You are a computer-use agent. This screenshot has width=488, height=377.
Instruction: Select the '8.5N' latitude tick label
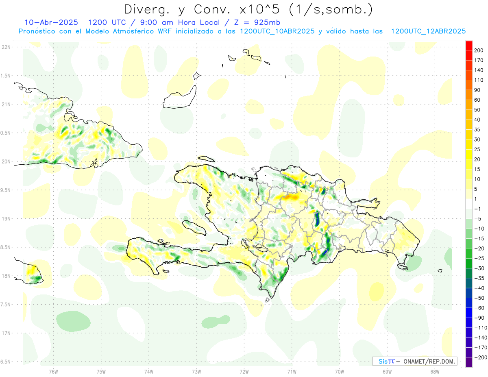(6, 247)
